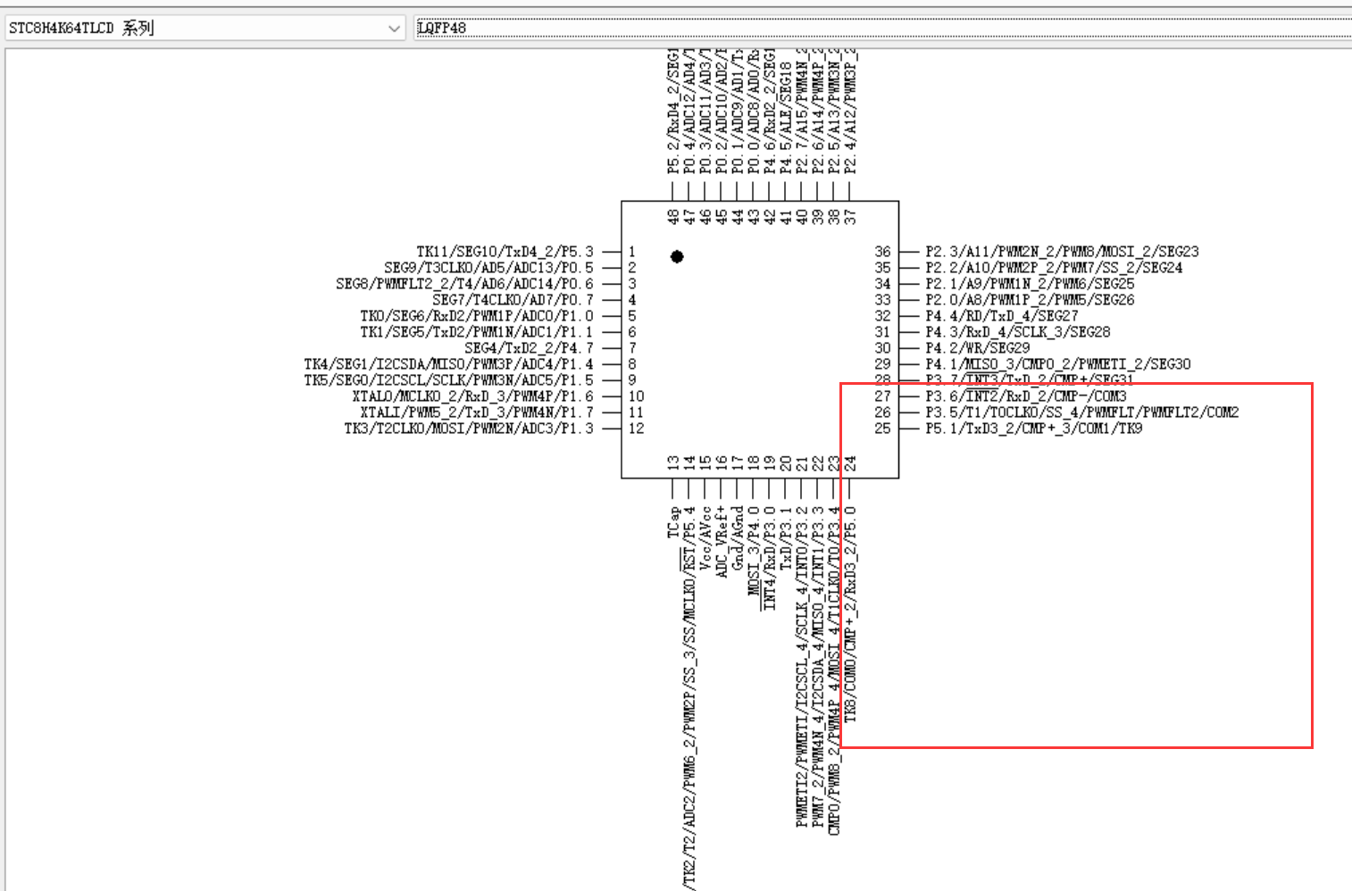Select pin 33 label P2.0/A8/PWM1P_2/PWM5/SEG26
1352x891 pixels.
click(x=1030, y=300)
